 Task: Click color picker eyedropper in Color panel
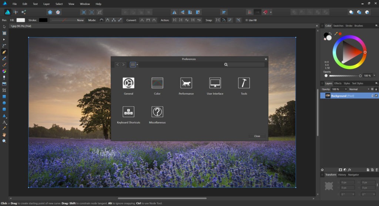tap(336, 34)
